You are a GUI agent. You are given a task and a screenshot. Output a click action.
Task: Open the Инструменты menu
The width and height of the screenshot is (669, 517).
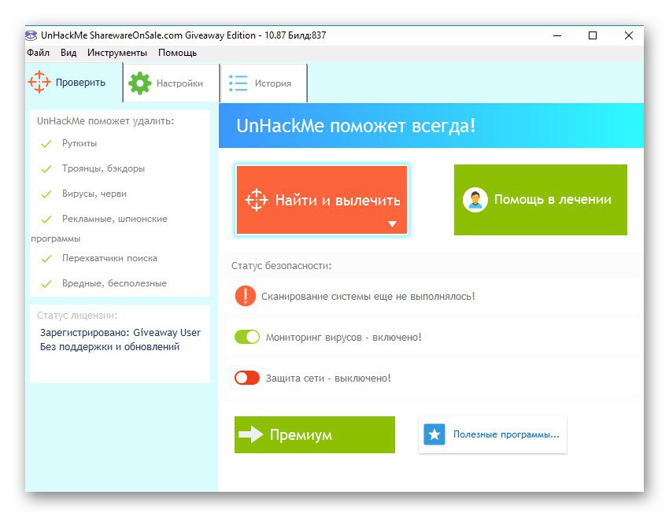pyautogui.click(x=117, y=53)
